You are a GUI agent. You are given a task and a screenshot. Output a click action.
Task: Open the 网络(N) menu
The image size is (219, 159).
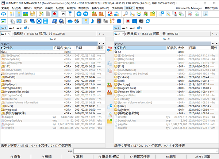72,8
